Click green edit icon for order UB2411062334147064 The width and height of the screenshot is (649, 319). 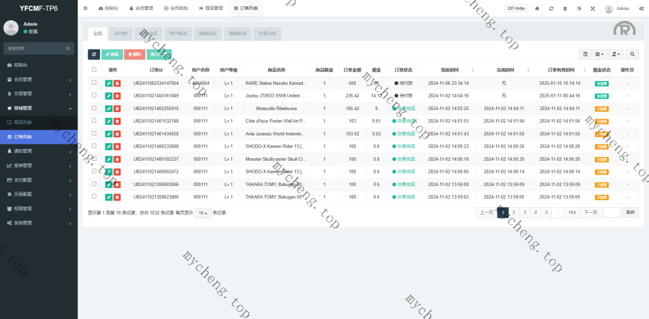pyautogui.click(x=108, y=83)
